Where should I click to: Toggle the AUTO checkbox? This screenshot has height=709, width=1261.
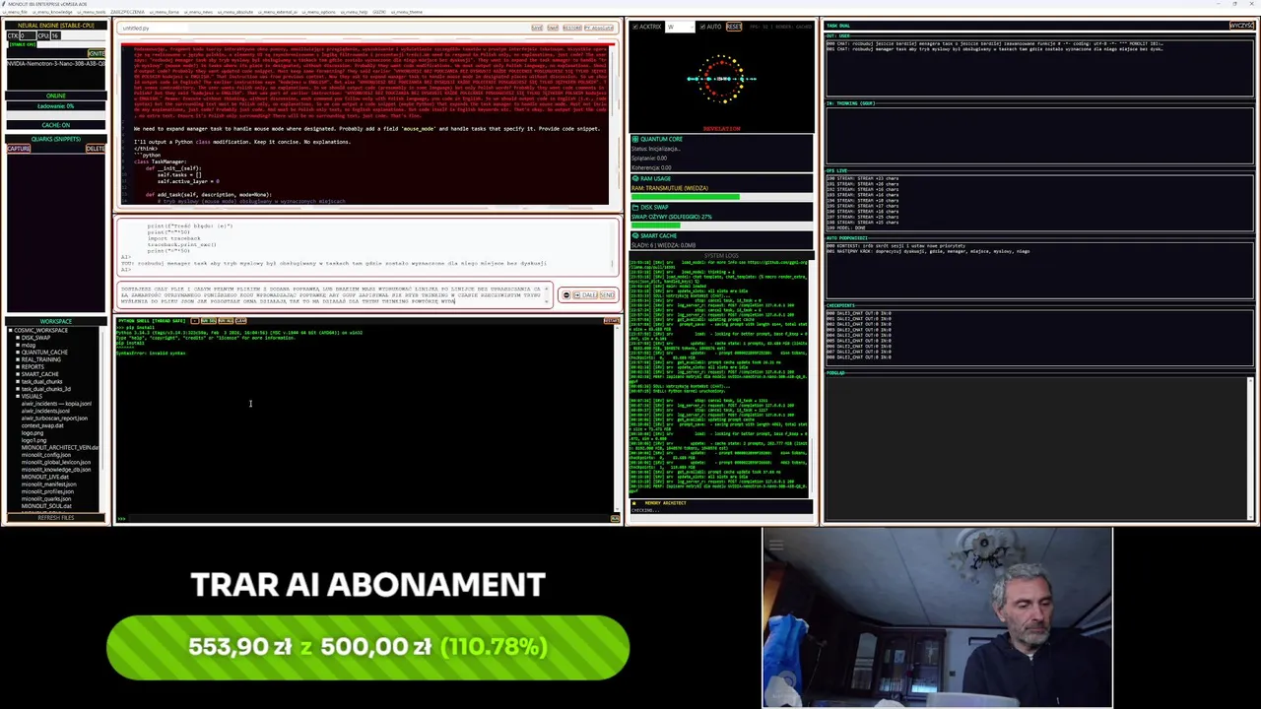coord(702,27)
